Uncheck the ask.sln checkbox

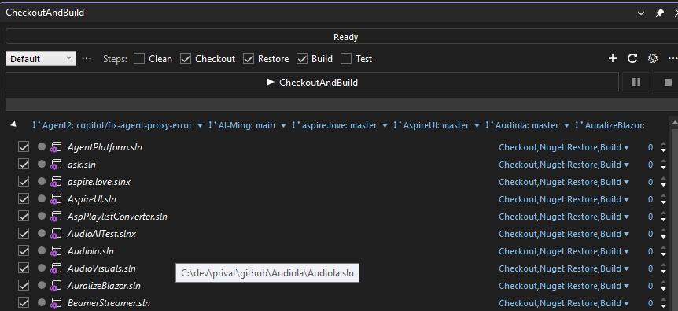24,165
